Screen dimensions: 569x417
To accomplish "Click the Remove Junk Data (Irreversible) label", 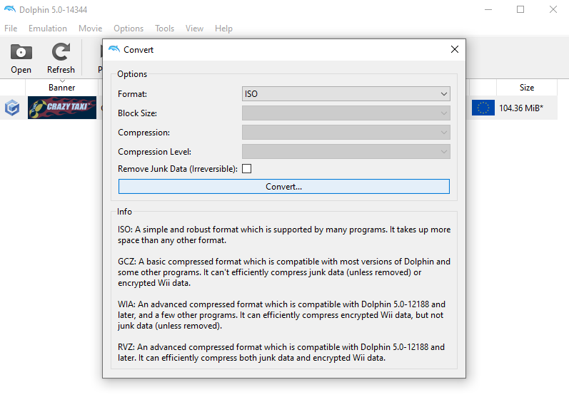I will (178, 169).
